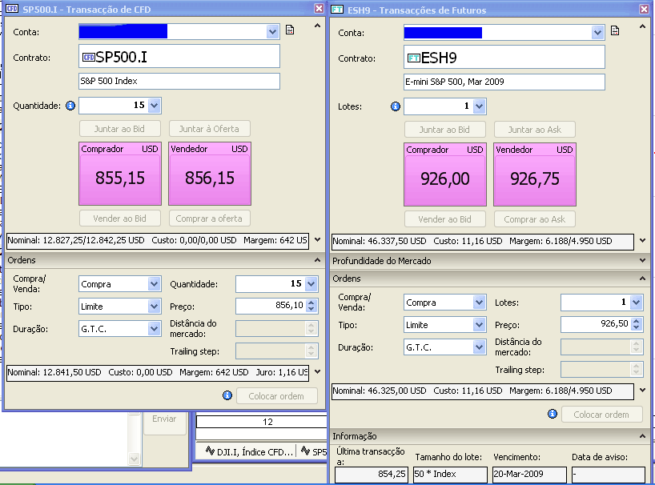
Task: Expand the top Nominal summary in SP500.I window
Action: (317, 240)
